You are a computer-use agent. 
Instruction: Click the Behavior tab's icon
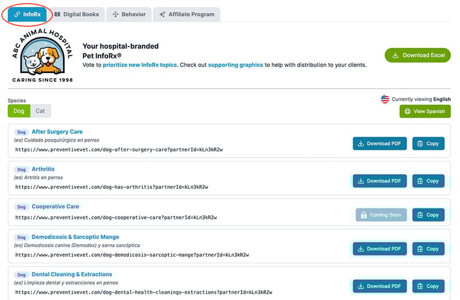point(116,14)
